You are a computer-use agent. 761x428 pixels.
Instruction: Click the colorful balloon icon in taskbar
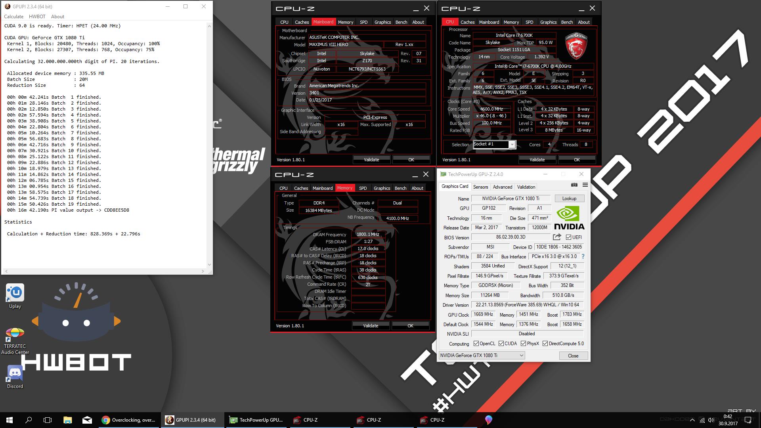pos(488,420)
